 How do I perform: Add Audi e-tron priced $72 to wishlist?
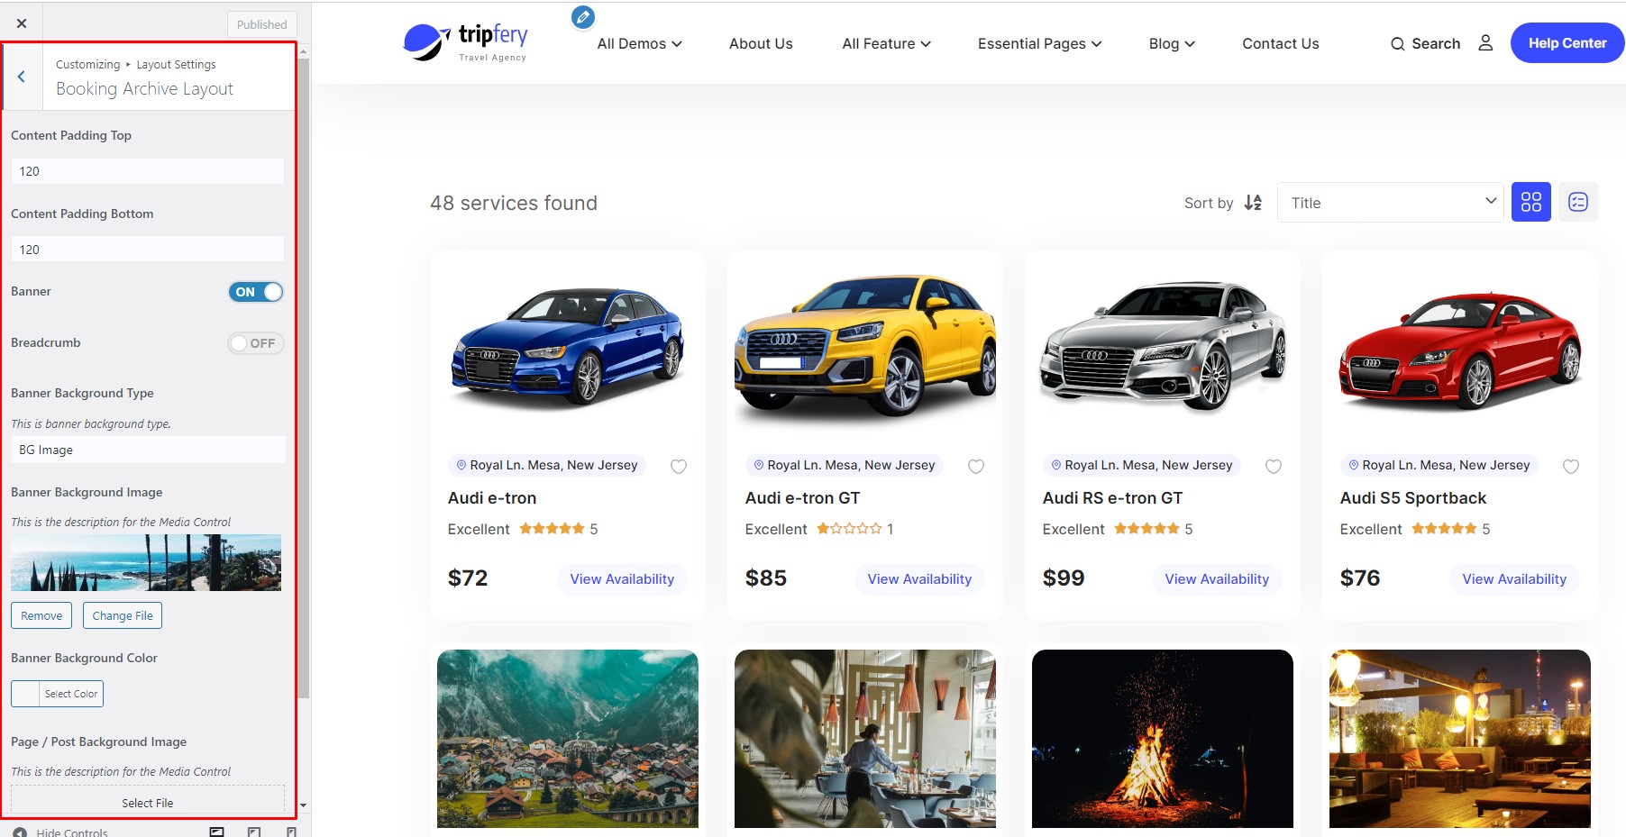(x=679, y=466)
